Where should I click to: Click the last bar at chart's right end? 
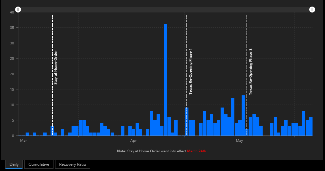coord(311,126)
